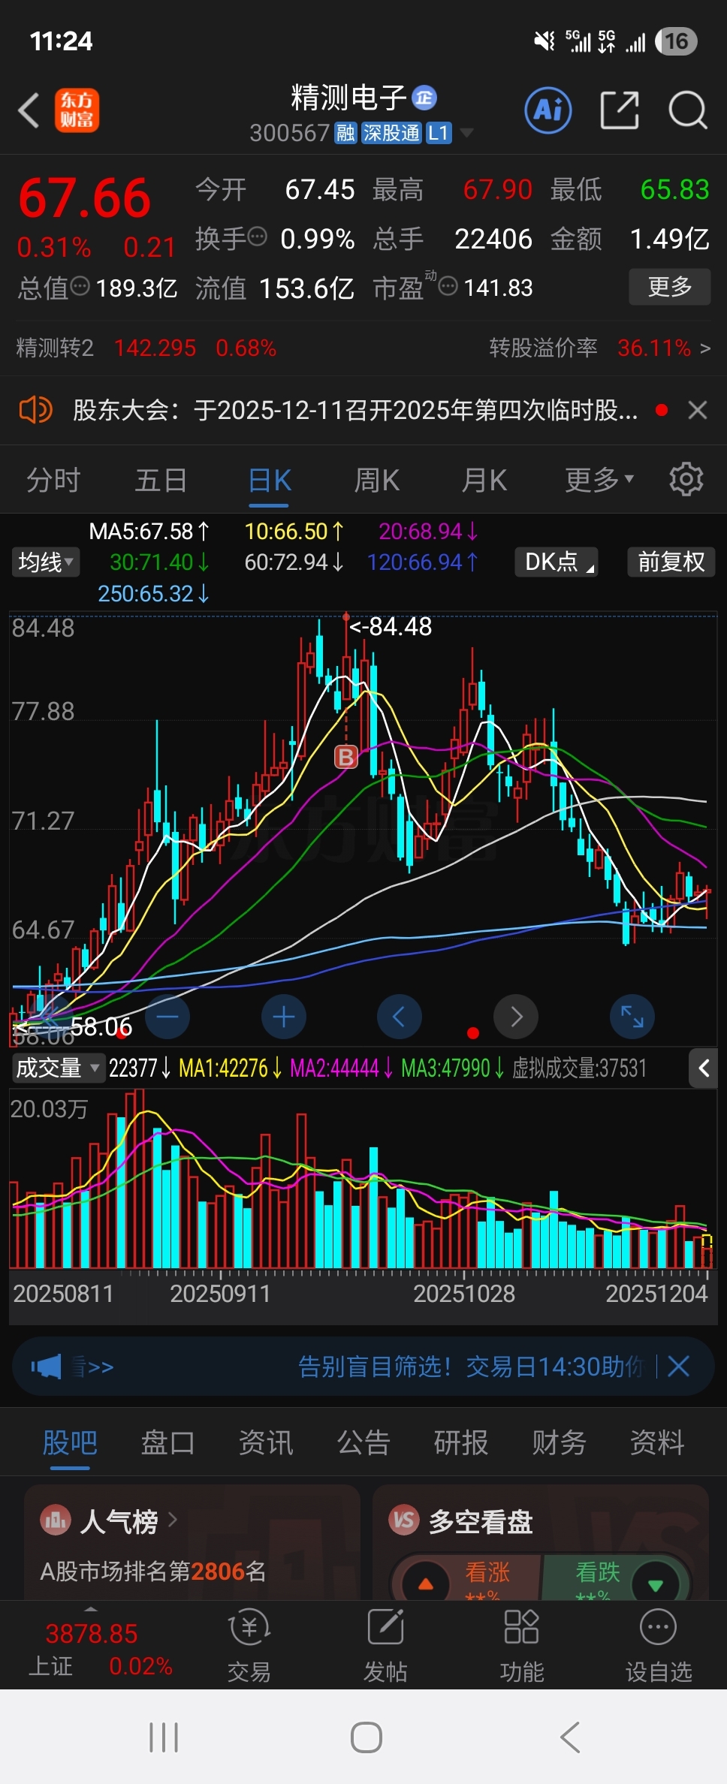The height and width of the screenshot is (1784, 727).
Task: Tap the Android recent apps button
Action: click(x=164, y=1737)
